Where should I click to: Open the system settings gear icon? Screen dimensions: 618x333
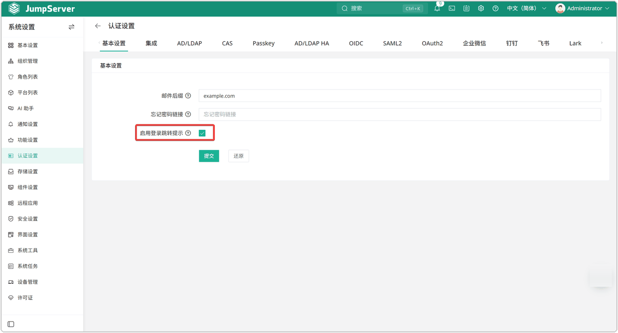481,8
